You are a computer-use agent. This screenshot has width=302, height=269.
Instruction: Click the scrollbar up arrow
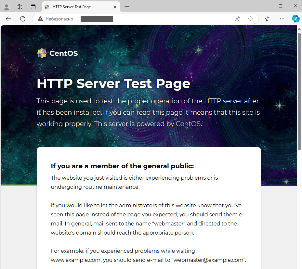299,29
